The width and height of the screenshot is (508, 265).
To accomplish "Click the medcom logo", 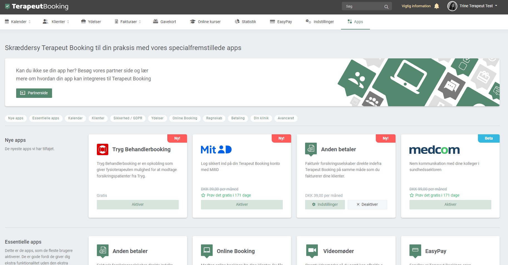I will pos(434,150).
